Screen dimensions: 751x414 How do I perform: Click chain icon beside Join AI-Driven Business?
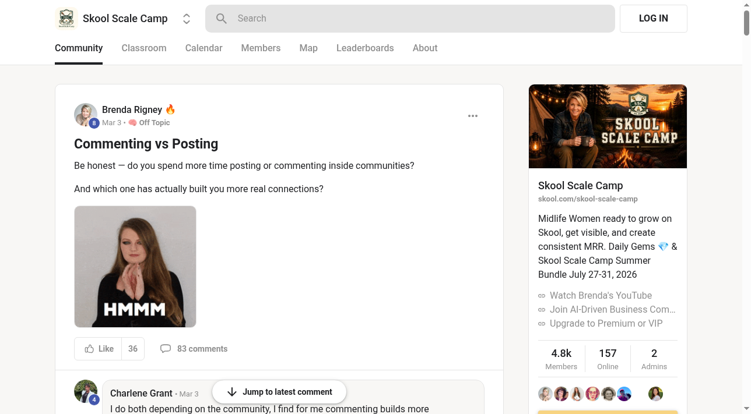tap(542, 310)
